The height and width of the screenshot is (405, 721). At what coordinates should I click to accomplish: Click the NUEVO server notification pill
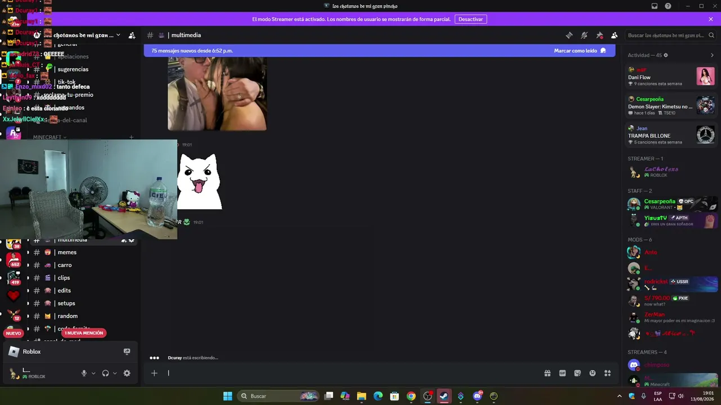pos(14,333)
